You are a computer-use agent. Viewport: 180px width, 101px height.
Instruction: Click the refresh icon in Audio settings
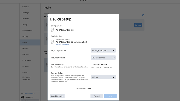tap(143, 15)
